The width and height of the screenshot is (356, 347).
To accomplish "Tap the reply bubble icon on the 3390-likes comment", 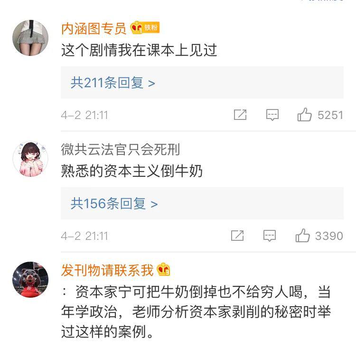I will (270, 236).
